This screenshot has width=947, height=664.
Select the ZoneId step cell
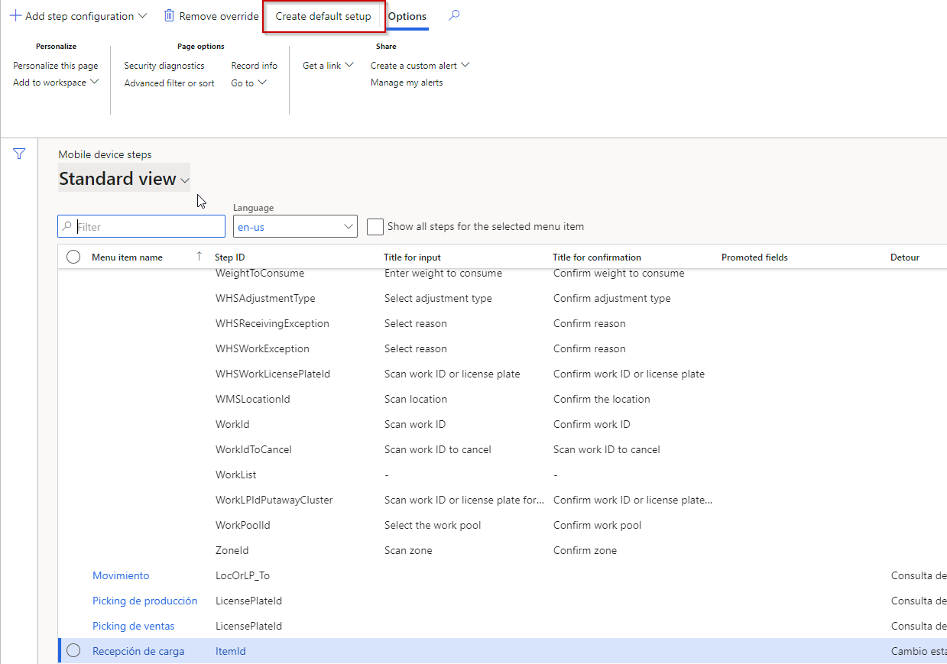pyautogui.click(x=232, y=550)
